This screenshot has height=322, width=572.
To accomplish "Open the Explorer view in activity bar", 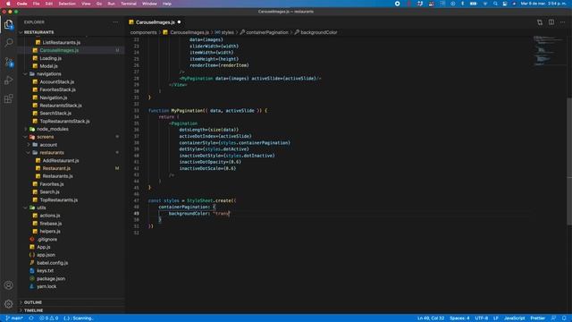I will 9,24.
